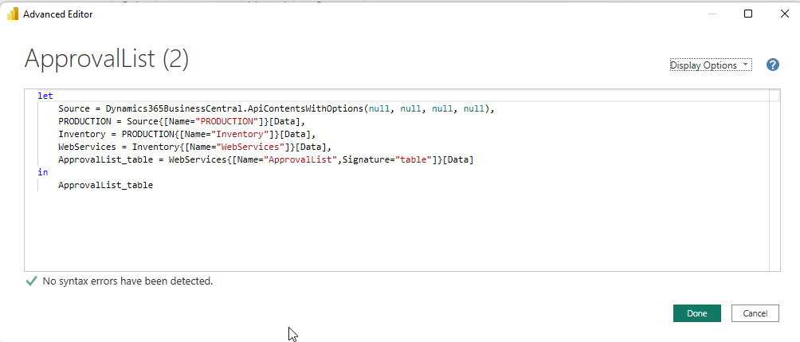Close the Advanced Editor dialog

coord(785,14)
